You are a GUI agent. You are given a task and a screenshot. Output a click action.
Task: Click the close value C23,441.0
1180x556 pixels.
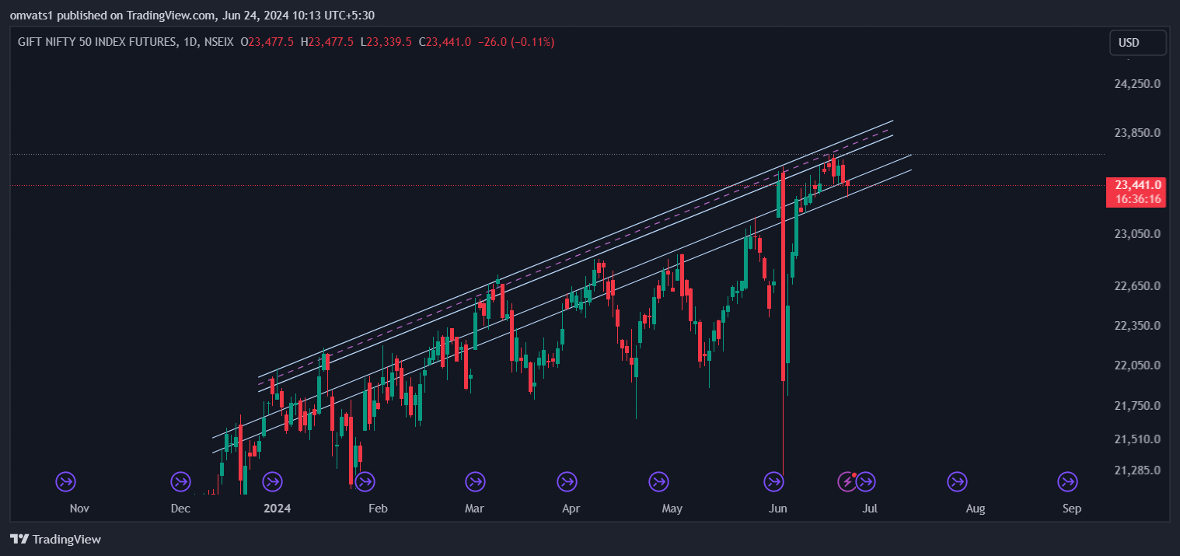pyautogui.click(x=445, y=42)
